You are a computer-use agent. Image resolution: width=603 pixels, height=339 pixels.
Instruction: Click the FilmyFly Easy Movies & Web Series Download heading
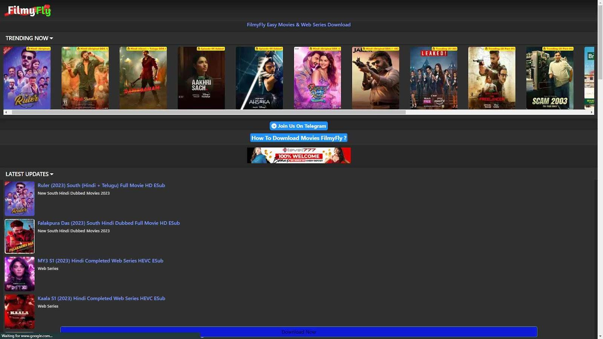299,25
